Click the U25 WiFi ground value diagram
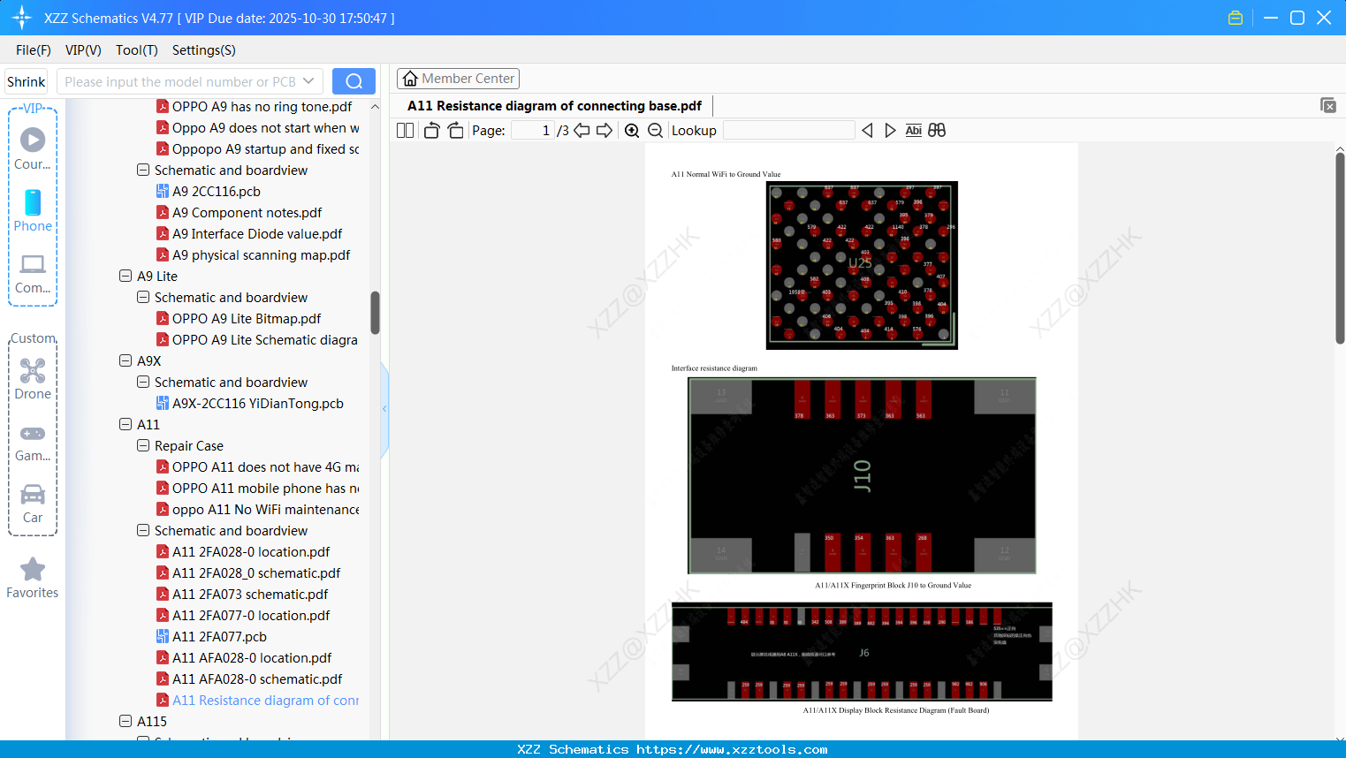The image size is (1346, 758). click(862, 265)
